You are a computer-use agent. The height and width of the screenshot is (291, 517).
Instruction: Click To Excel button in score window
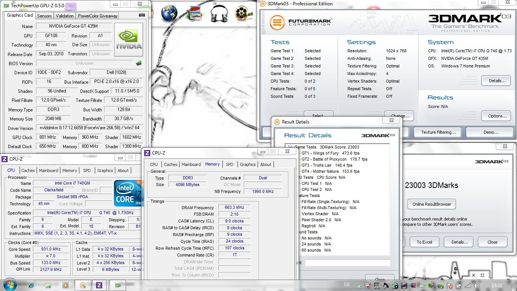[424, 242]
